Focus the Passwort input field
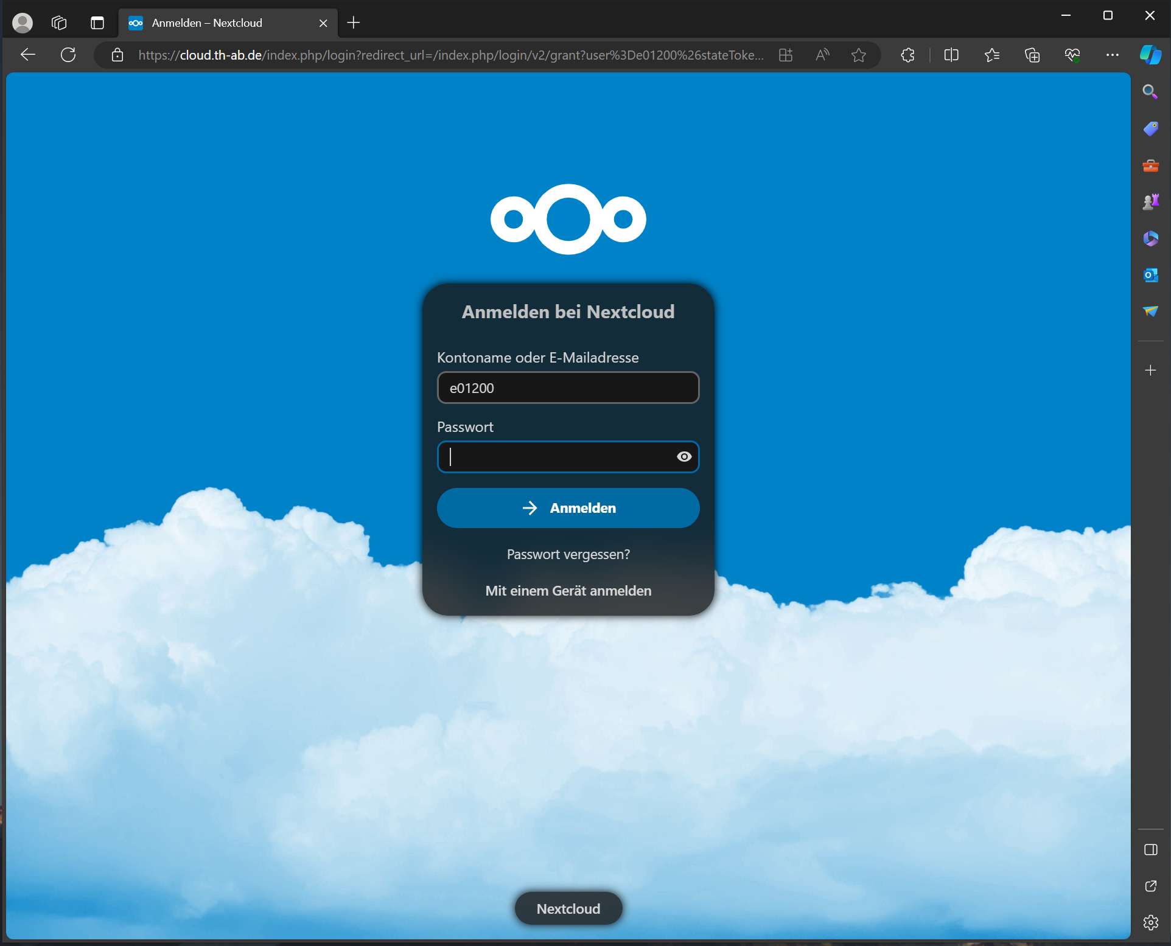Screen dimensions: 1171x946 pos(568,457)
